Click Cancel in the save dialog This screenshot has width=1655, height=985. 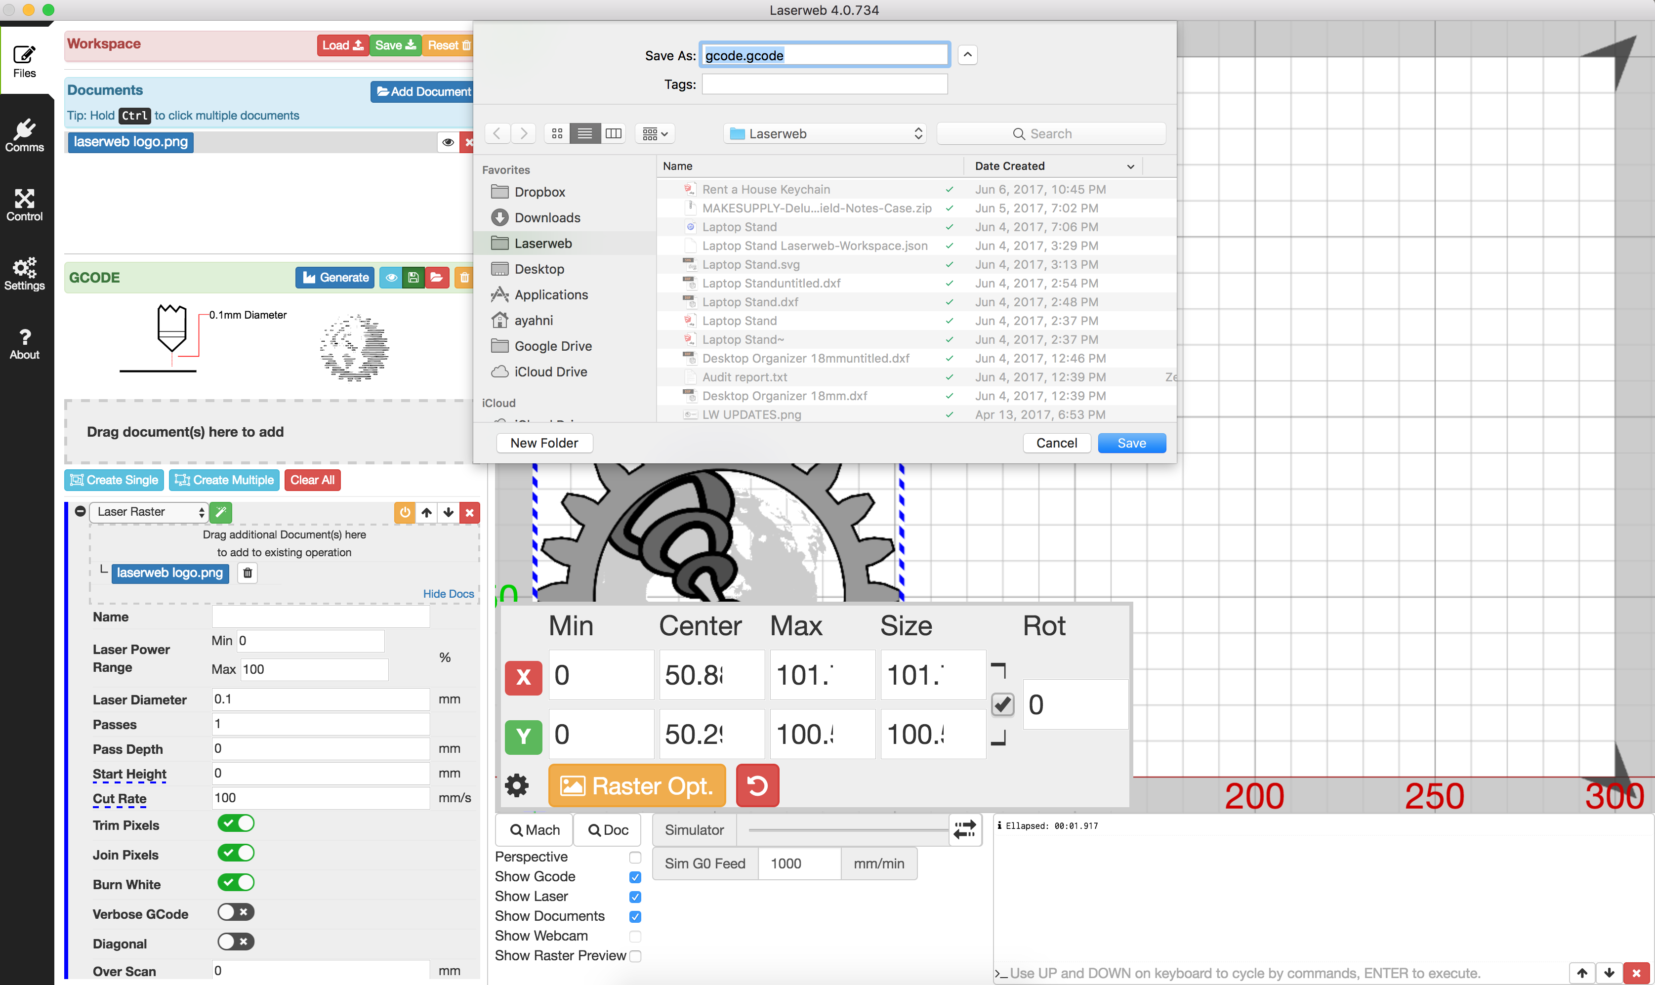pos(1056,443)
